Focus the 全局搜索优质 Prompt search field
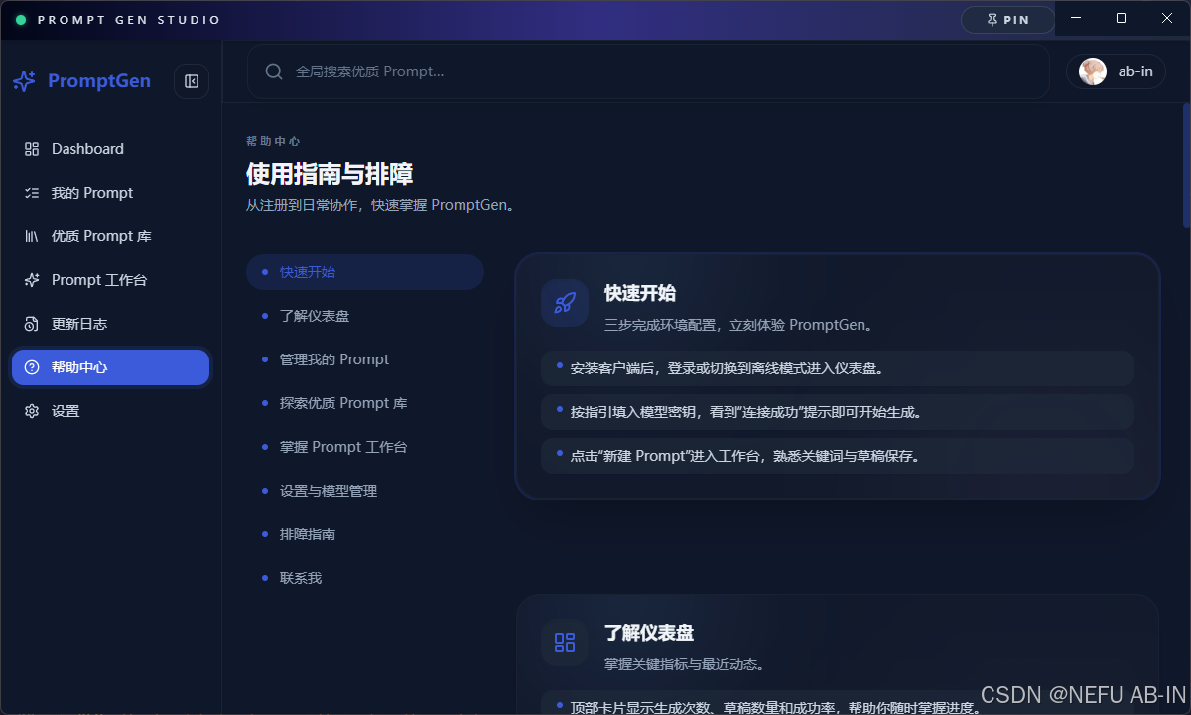This screenshot has height=715, width=1191. click(x=648, y=71)
